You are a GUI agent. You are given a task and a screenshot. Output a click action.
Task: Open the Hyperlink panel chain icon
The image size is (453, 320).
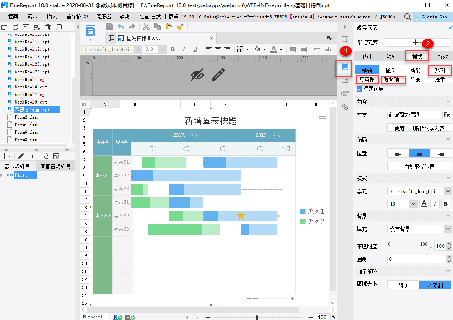[x=344, y=107]
